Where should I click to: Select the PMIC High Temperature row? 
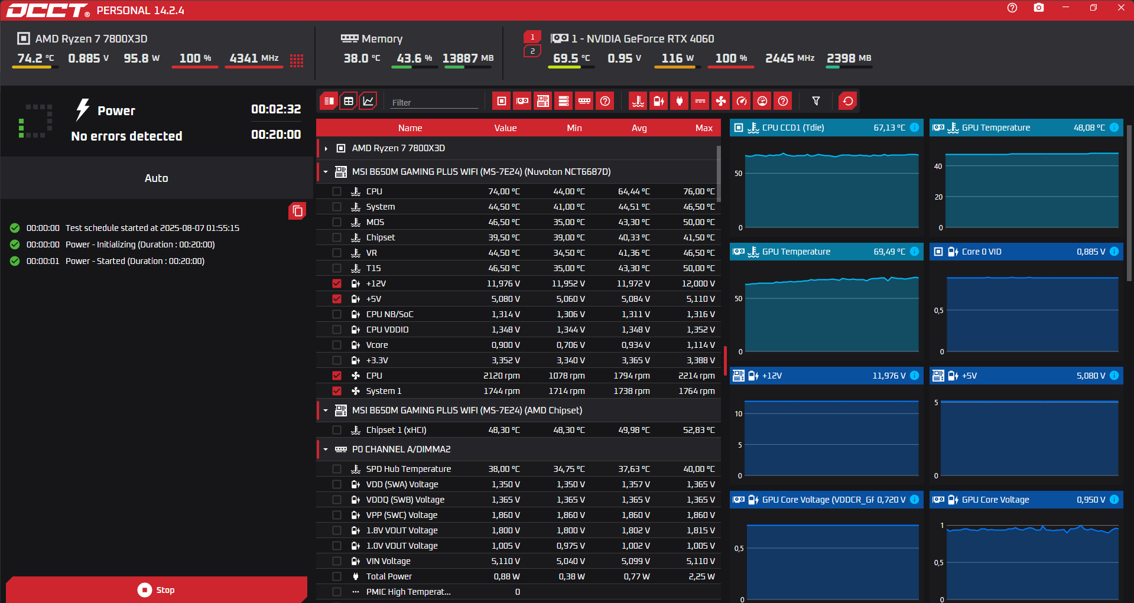[x=518, y=592]
